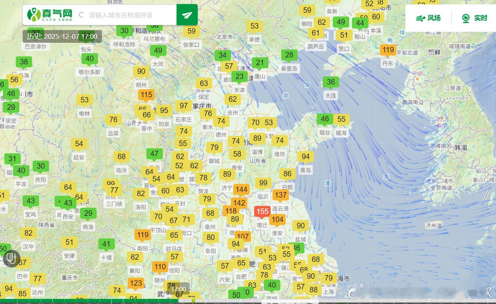Open the 大同 marker showing 49
This screenshot has width=496, height=304.
tap(158, 51)
